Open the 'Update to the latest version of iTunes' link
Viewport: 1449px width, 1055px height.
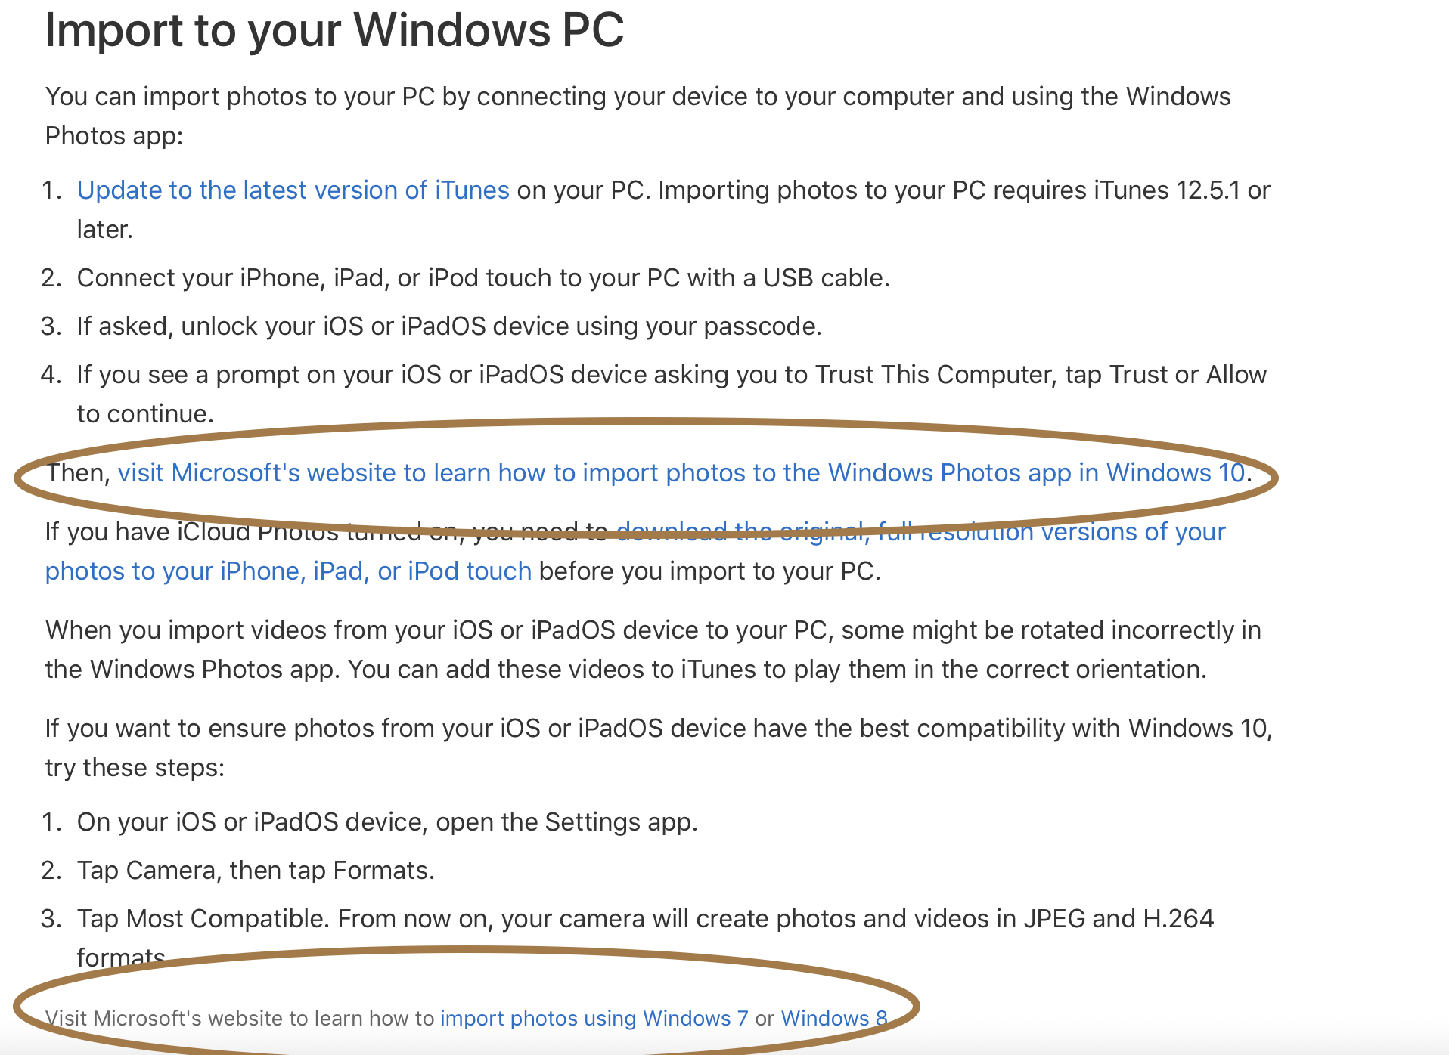[293, 190]
